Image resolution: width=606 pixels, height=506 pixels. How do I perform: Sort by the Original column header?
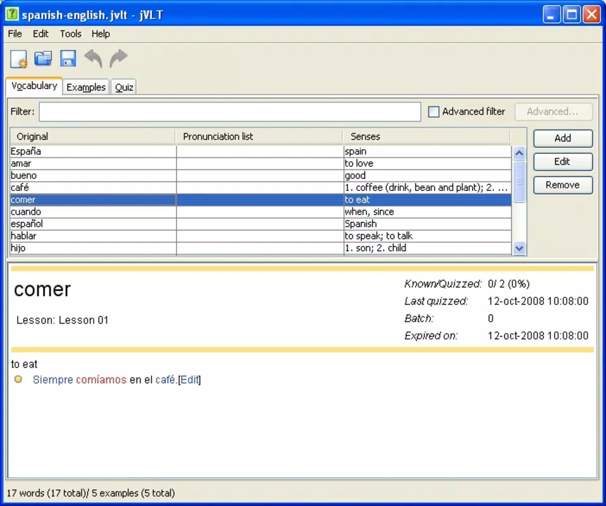93,137
